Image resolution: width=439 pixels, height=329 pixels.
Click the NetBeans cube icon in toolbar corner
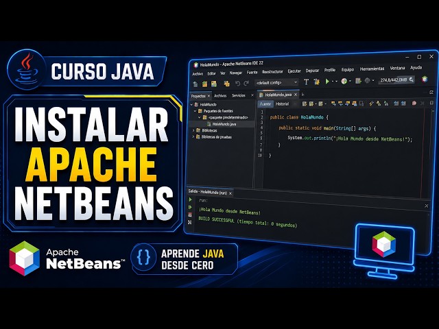pos(425,80)
